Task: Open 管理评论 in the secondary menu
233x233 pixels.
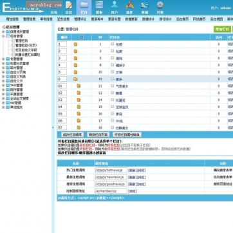Action: click(x=80, y=19)
